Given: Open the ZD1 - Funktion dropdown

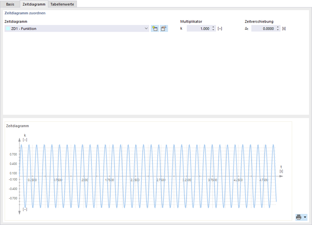Looking at the screenshot, I should 77,28.
